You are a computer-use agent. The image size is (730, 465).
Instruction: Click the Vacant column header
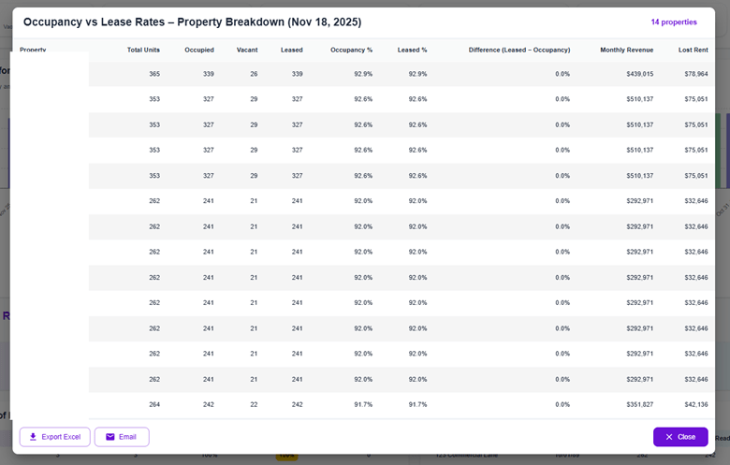tap(247, 50)
